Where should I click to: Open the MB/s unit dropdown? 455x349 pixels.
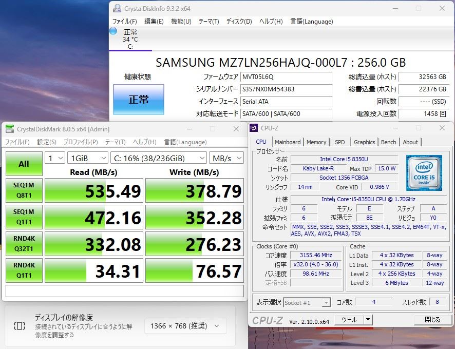(x=226, y=158)
